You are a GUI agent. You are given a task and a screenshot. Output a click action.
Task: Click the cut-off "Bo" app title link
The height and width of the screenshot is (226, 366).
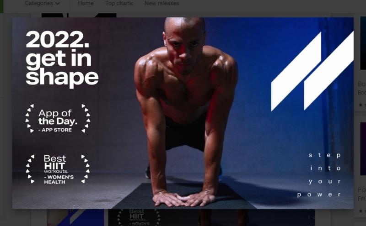pos(362,84)
